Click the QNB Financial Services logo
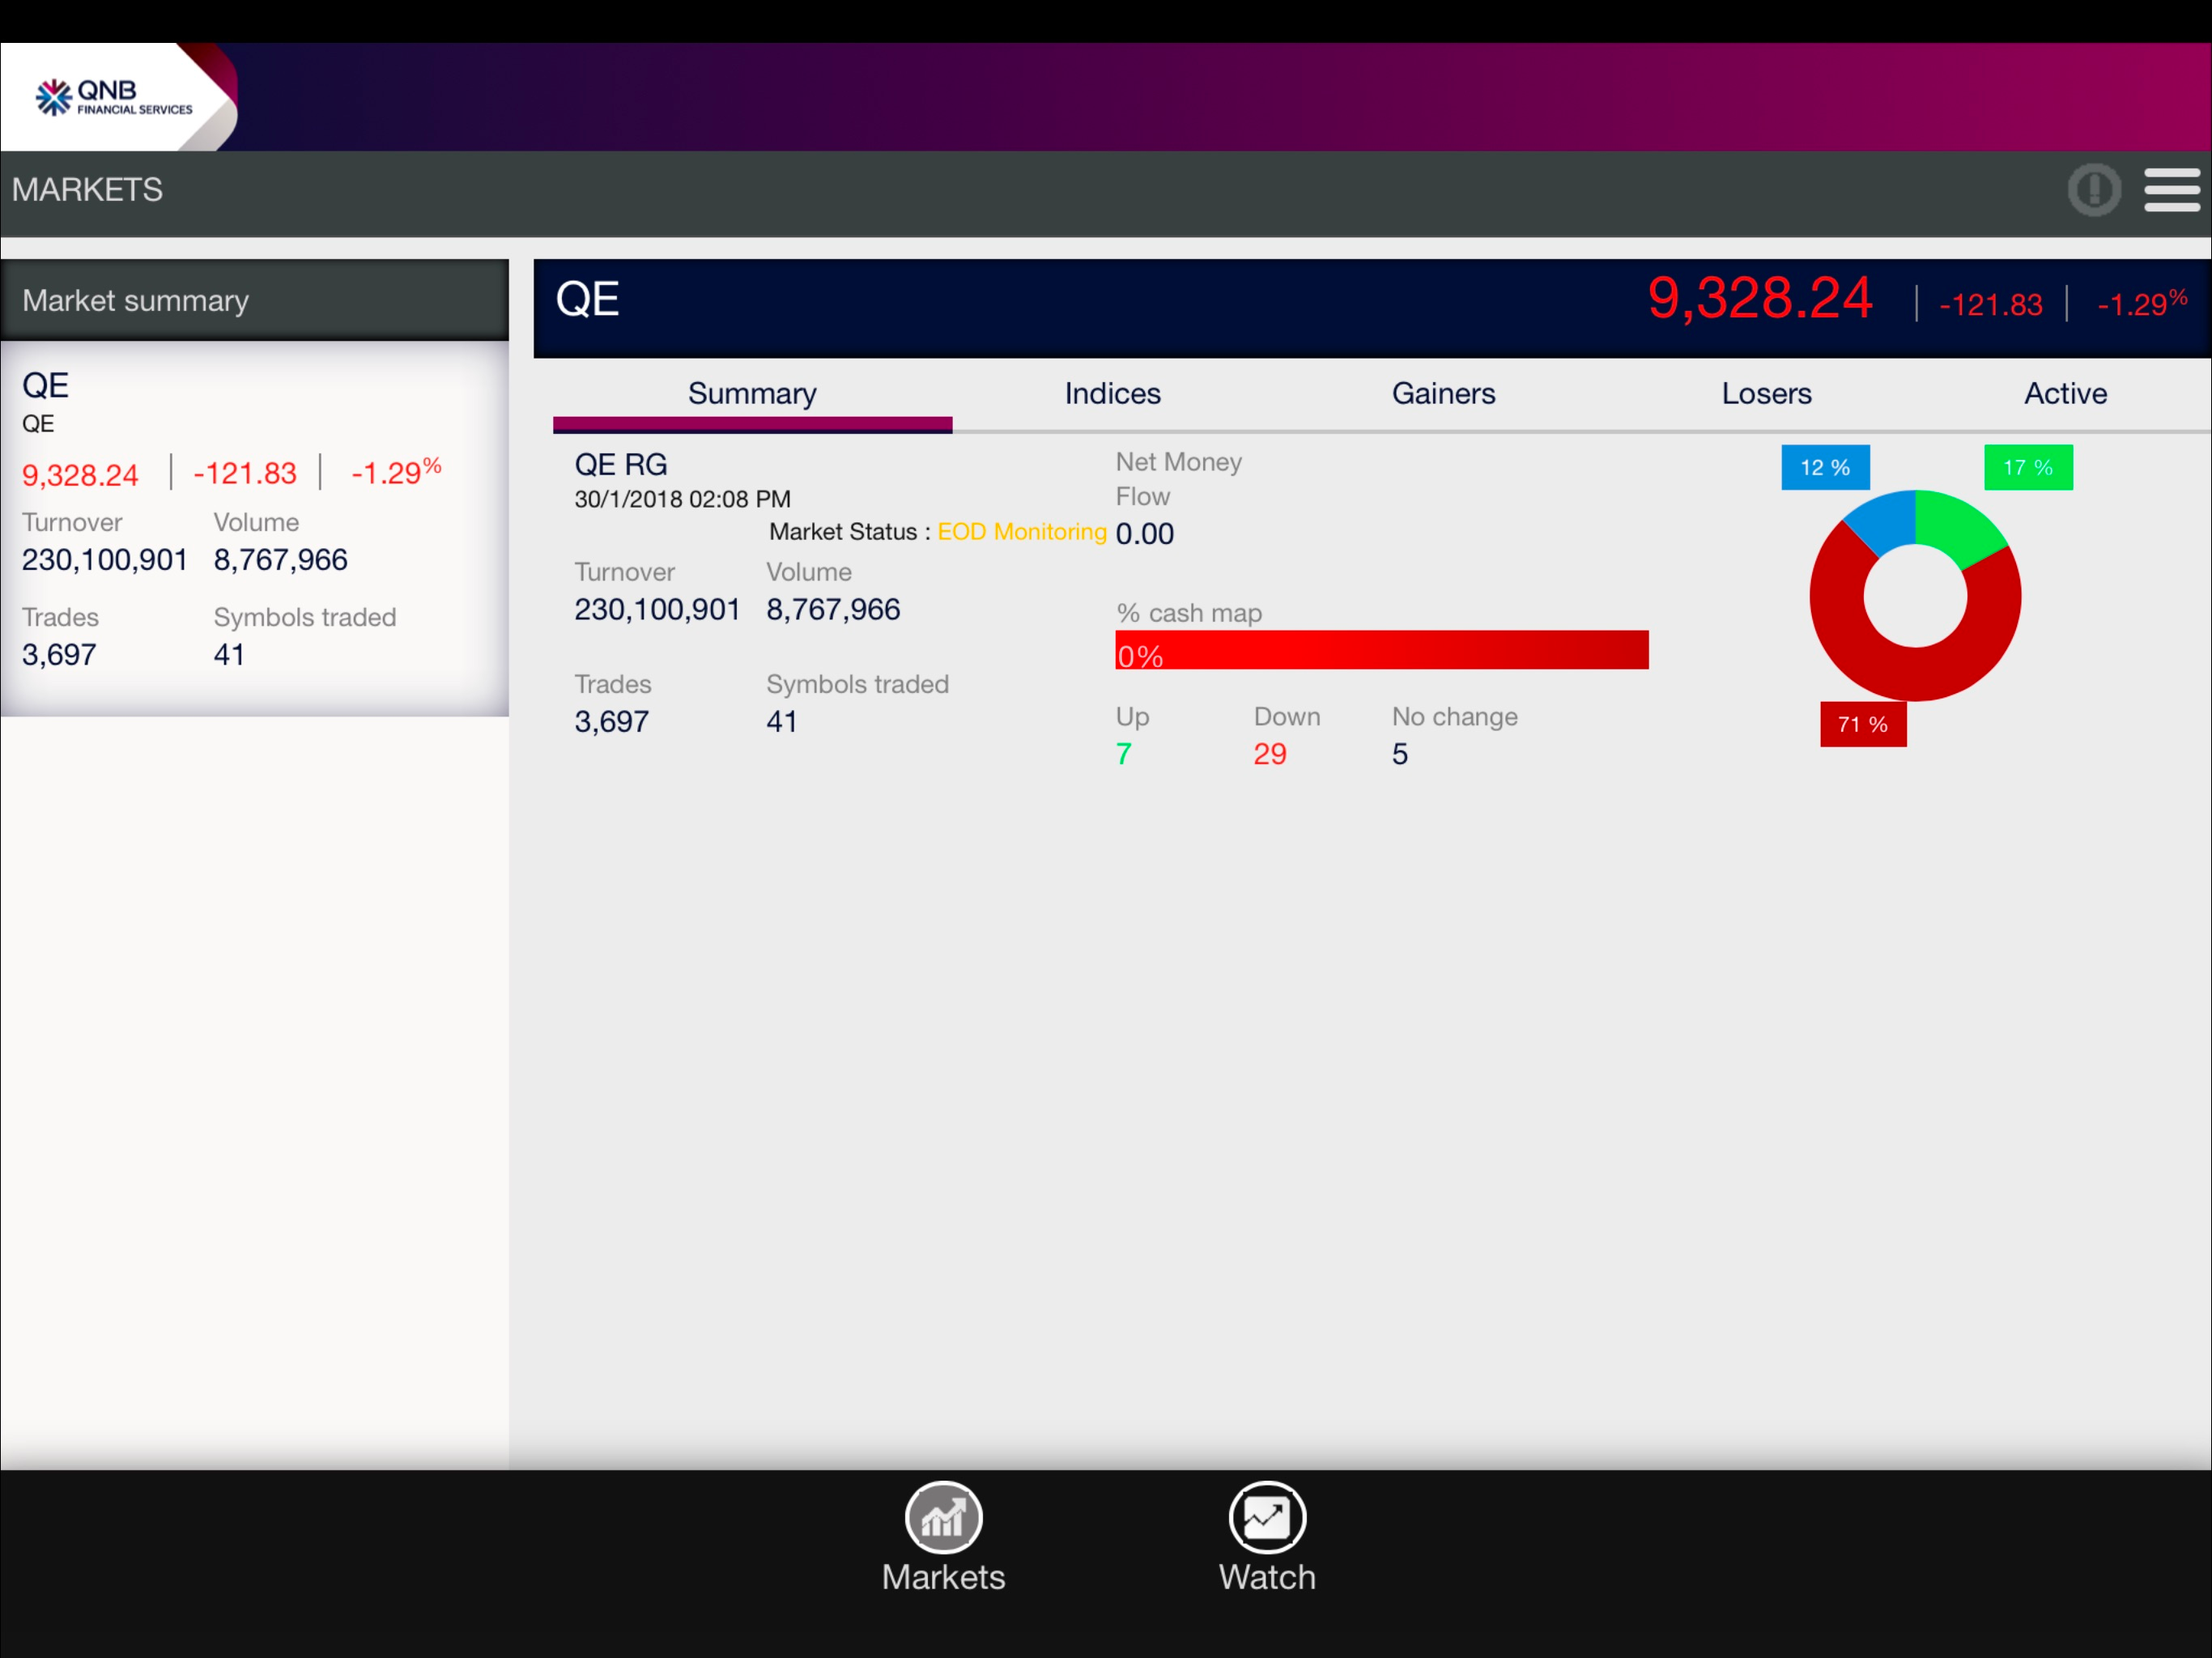Viewport: 2212px width, 1658px height. point(114,97)
